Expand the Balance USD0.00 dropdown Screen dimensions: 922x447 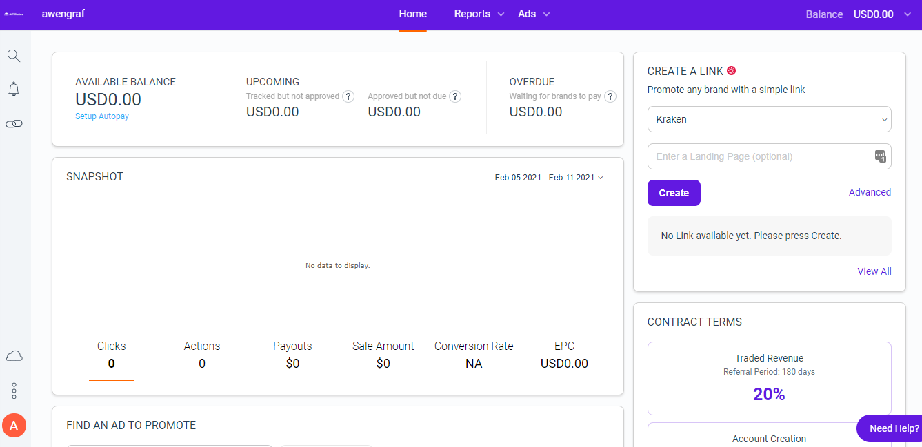coord(908,14)
